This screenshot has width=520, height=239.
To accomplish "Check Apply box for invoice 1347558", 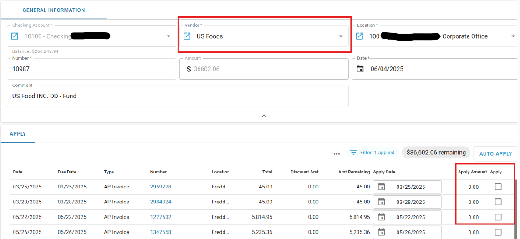I will tap(498, 232).
